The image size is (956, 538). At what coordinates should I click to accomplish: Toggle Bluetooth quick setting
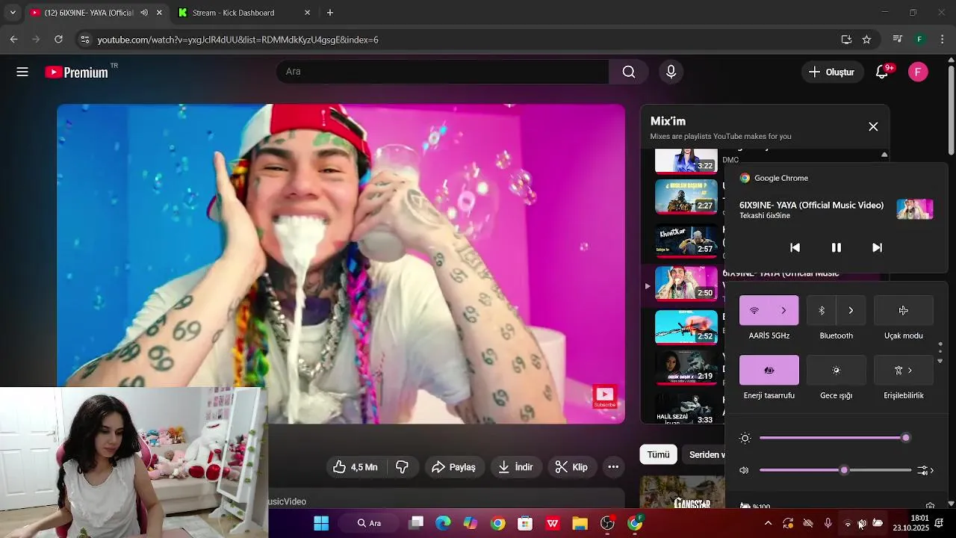point(822,310)
